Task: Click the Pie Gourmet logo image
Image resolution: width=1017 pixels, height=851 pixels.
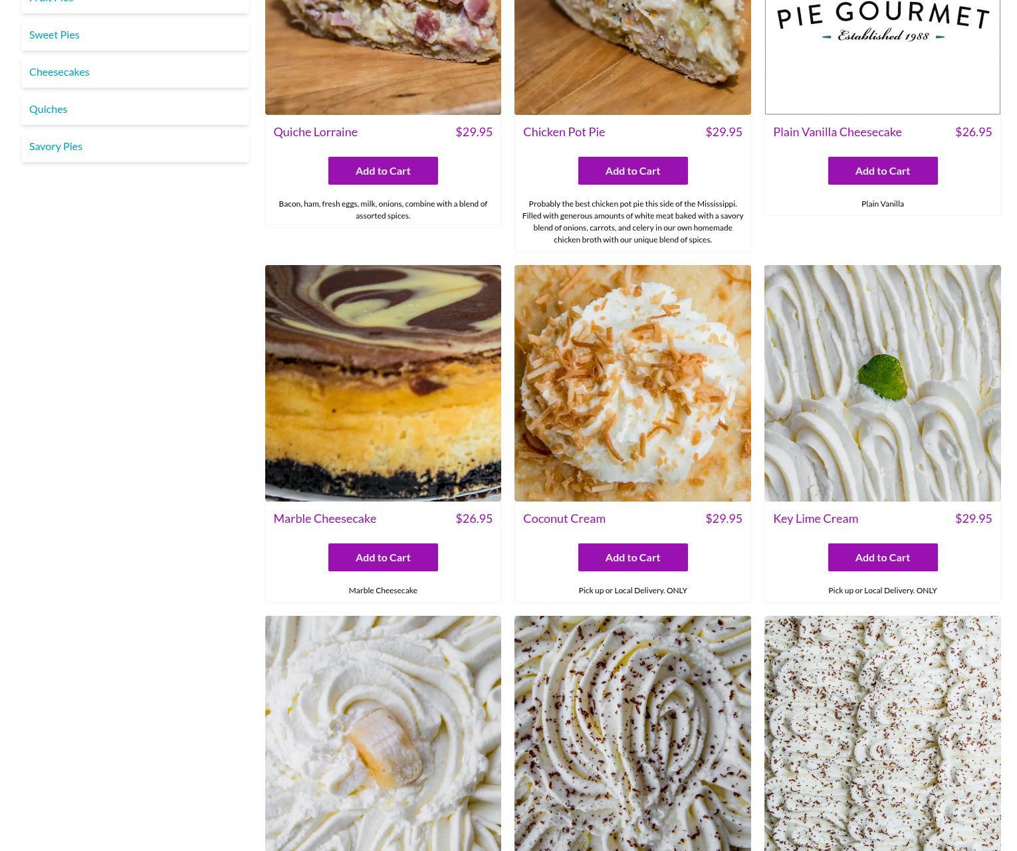Action: coord(883,57)
